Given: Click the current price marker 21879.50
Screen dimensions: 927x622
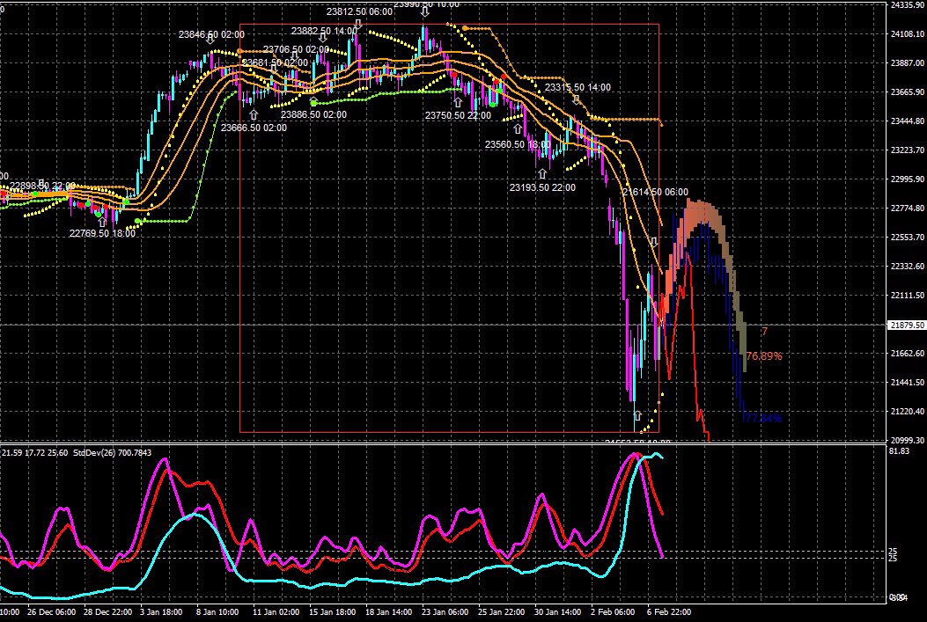Looking at the screenshot, I should tap(907, 325).
